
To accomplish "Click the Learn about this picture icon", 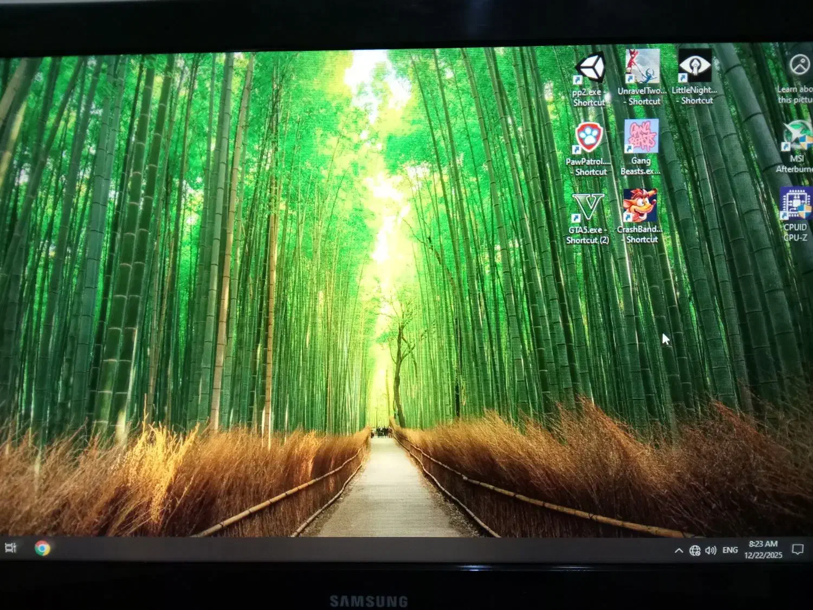I will click(x=799, y=66).
